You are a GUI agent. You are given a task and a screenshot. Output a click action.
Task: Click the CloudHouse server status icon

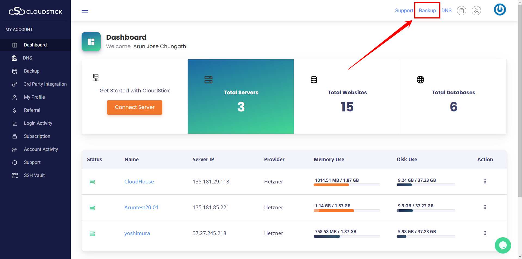click(x=92, y=182)
